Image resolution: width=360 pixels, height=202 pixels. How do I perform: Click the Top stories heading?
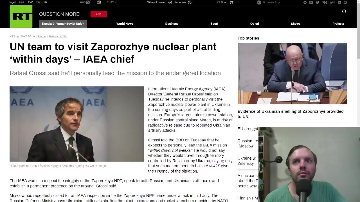248,38
